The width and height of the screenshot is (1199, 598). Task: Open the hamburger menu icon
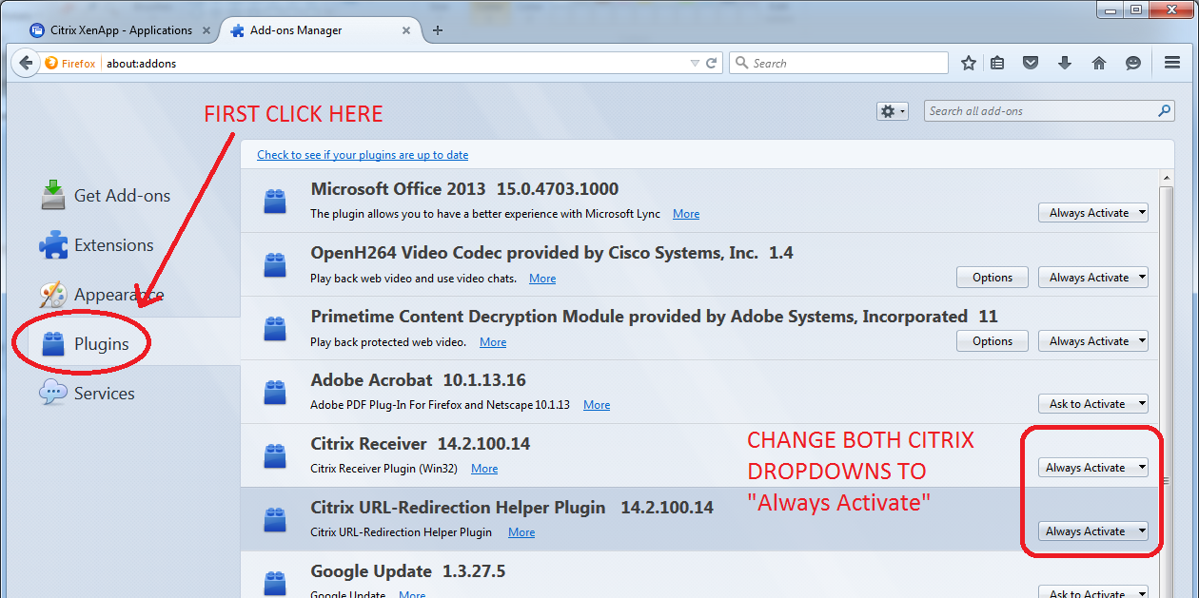coord(1172,64)
